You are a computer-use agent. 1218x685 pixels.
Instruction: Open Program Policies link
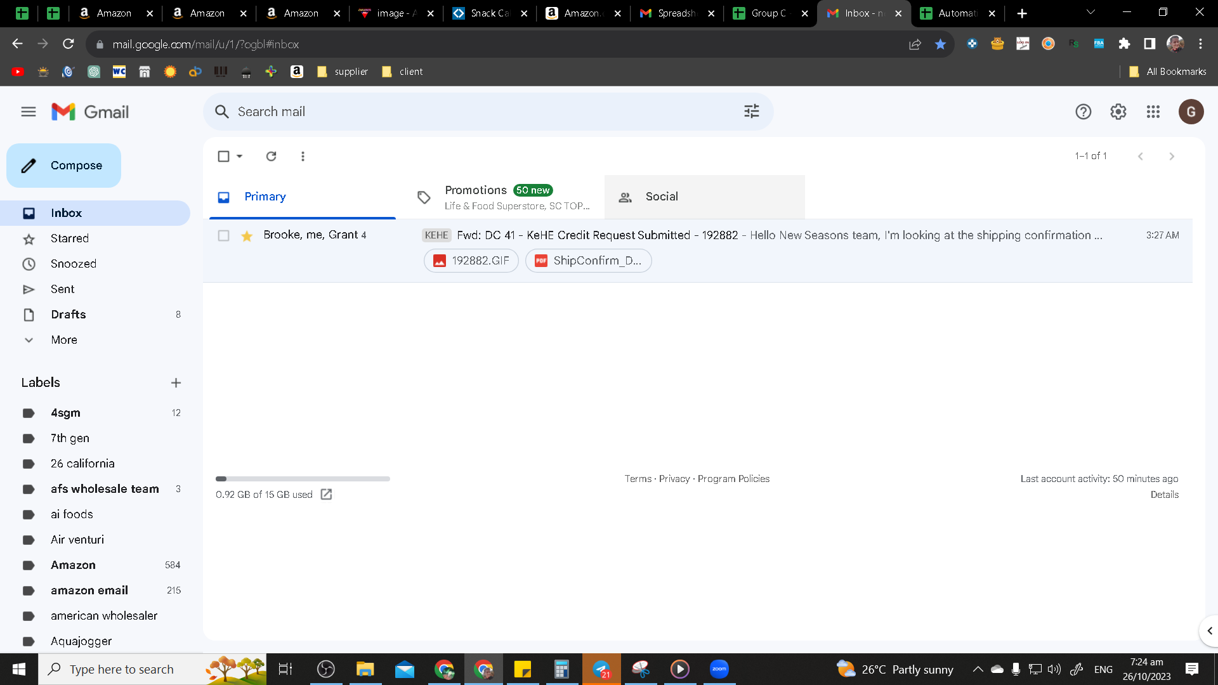[x=733, y=479]
